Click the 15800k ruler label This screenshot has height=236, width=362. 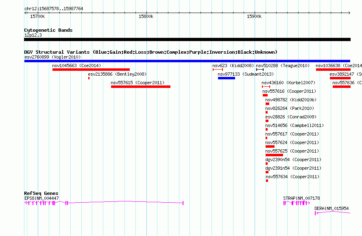[146, 16]
